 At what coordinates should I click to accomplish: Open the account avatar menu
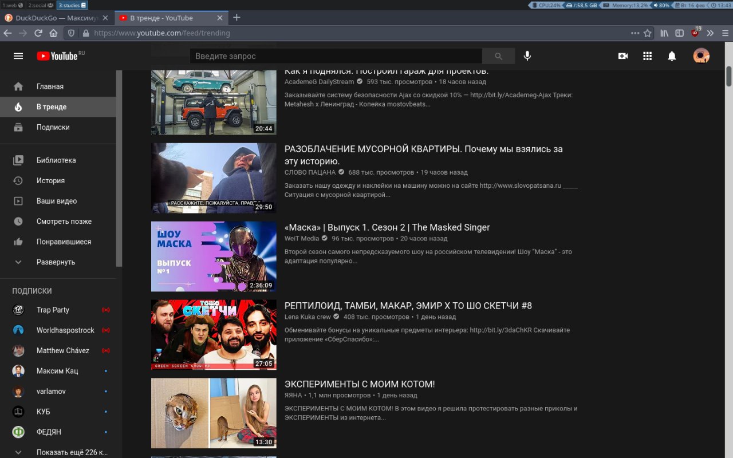click(701, 56)
